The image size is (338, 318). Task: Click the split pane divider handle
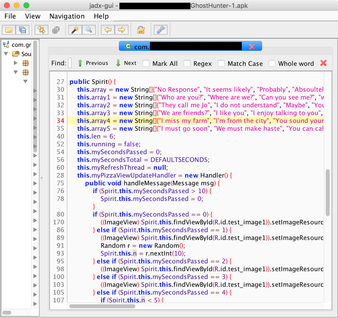42,178
